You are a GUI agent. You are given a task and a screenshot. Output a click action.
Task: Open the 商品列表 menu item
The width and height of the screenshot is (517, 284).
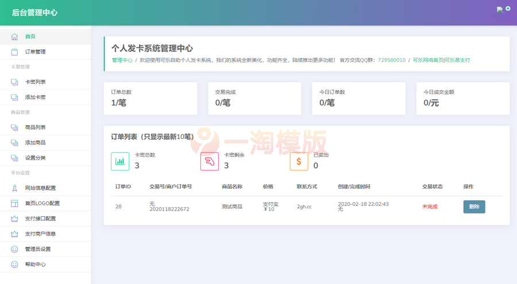pyautogui.click(x=35, y=127)
